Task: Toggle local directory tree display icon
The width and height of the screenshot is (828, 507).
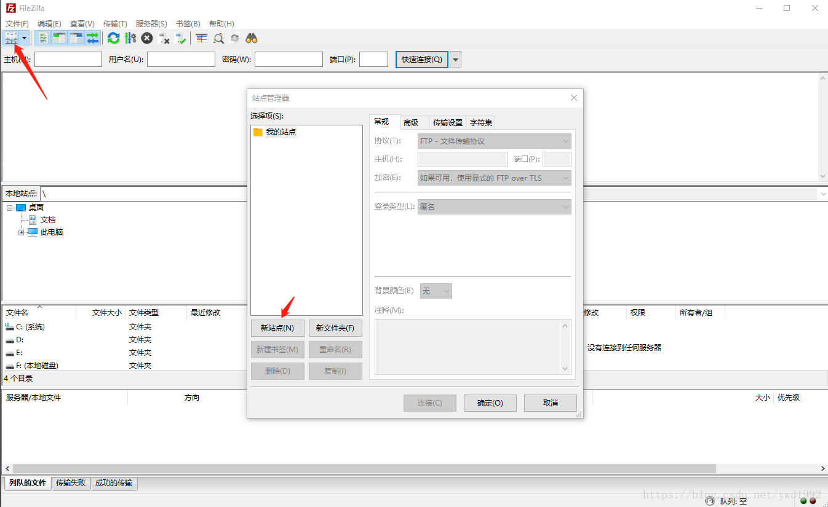Action: (59, 38)
